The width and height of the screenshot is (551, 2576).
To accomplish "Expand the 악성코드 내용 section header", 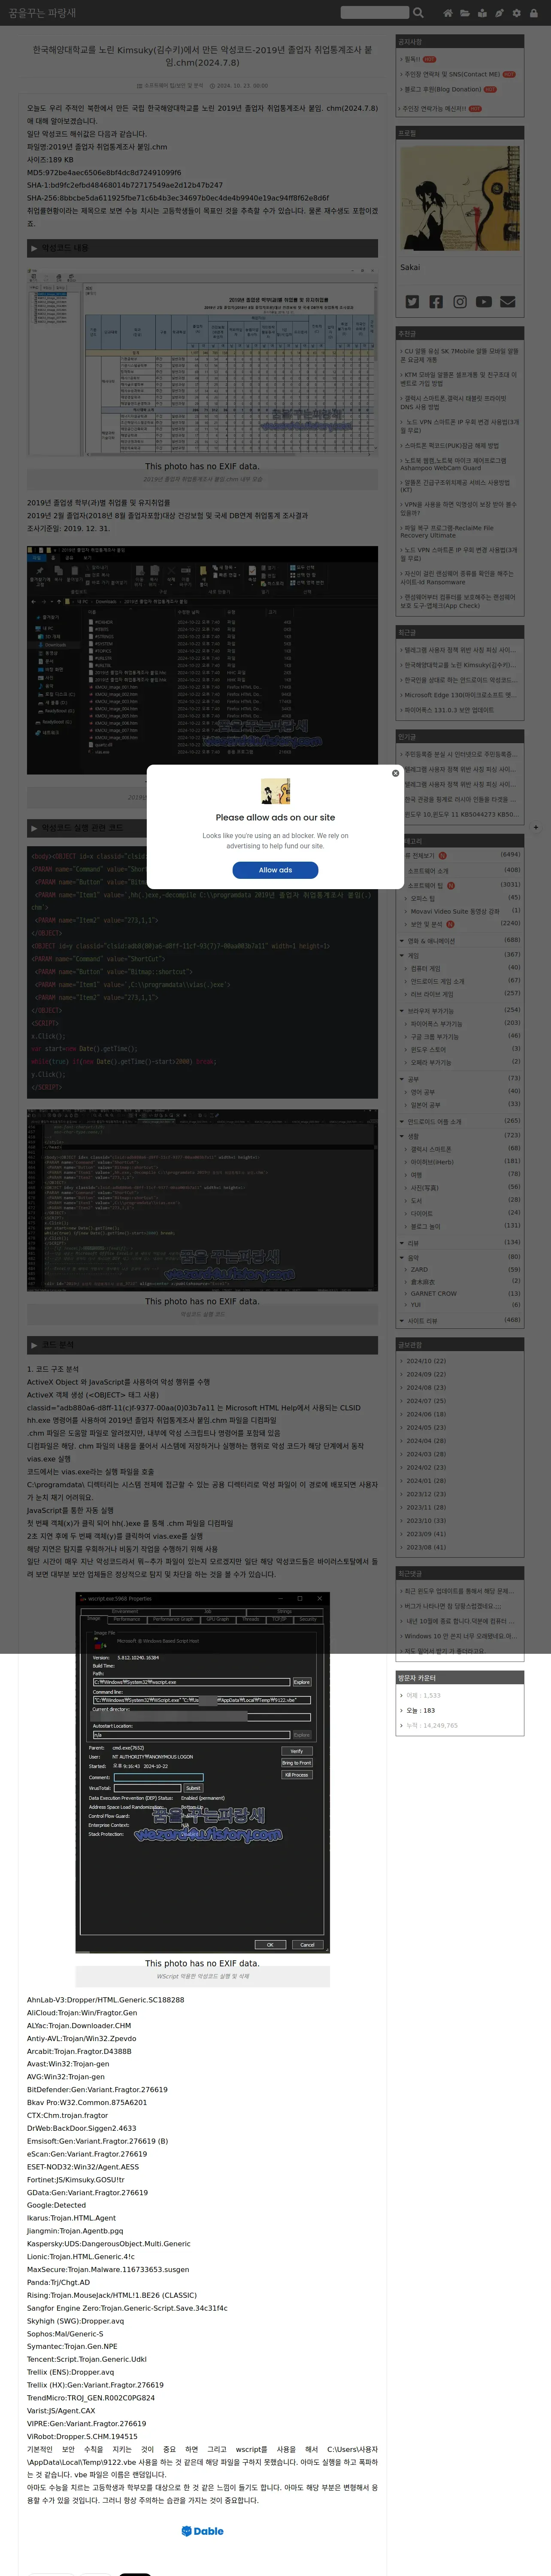I will pyautogui.click(x=202, y=248).
